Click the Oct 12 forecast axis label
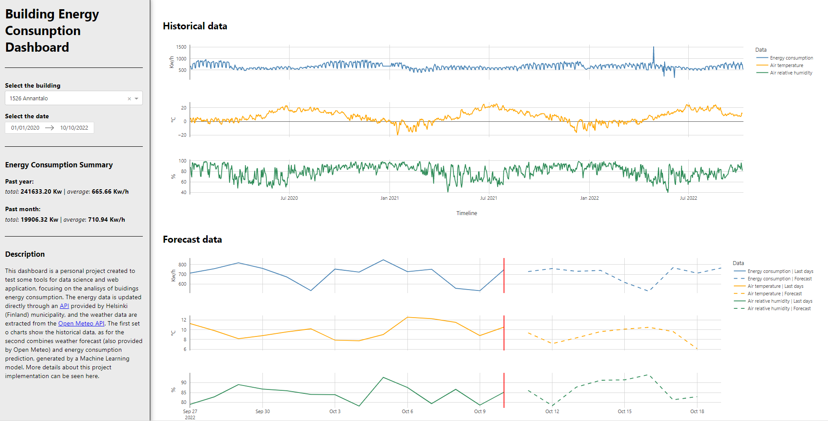The image size is (828, 421). point(552,411)
